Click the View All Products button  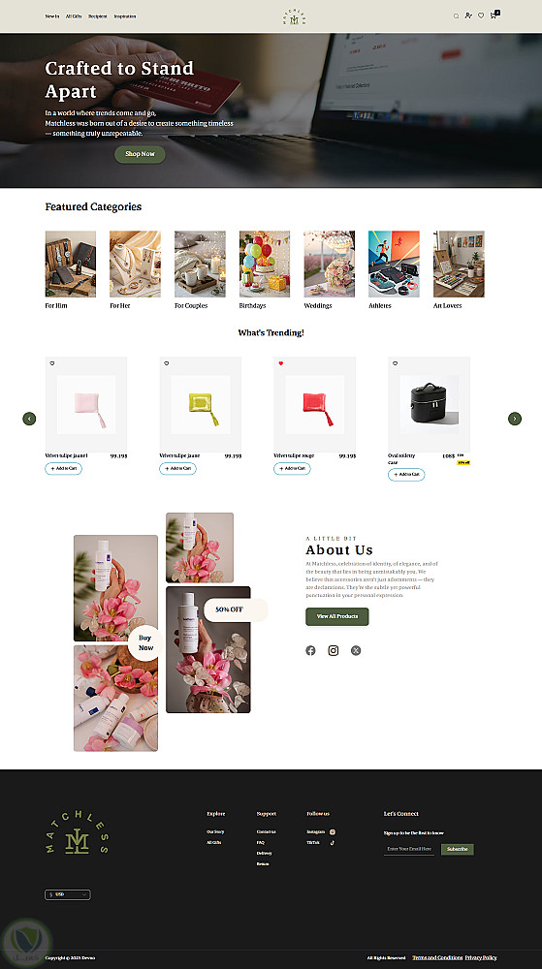336,616
